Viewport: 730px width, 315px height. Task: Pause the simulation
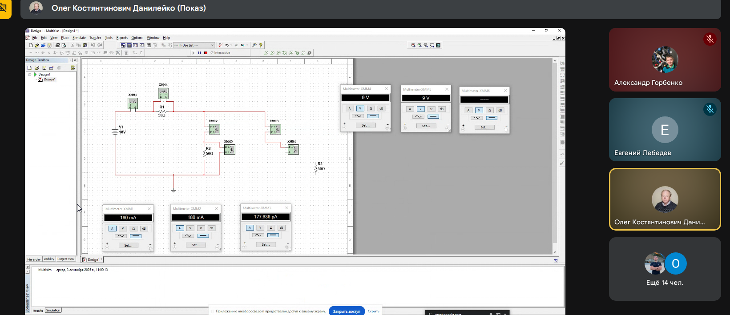pyautogui.click(x=199, y=52)
